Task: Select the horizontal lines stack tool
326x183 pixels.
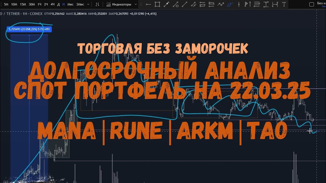Action: [257, 4]
